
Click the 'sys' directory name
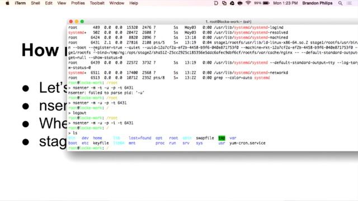[x=199, y=143]
